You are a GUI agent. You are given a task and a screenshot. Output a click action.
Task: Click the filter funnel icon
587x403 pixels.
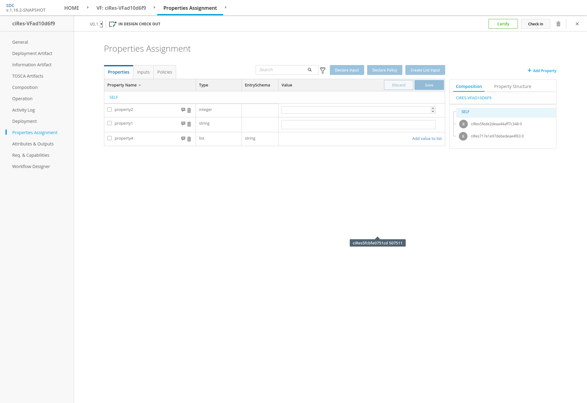323,71
